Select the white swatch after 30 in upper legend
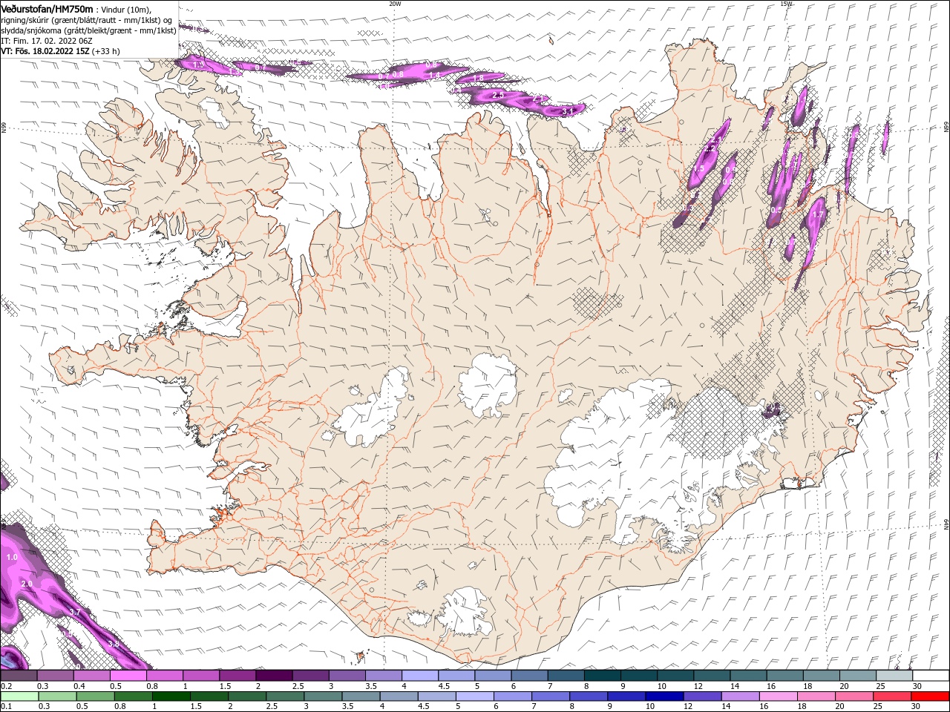Image resolution: width=950 pixels, height=712 pixels. 931,676
